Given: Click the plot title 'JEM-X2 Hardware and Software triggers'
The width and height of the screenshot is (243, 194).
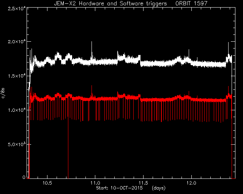Looking at the screenshot, I should [x=110, y=3].
